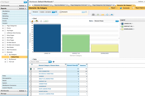The image size is (145, 96).
Task: Open the Metric Element Views dropdown
Action: [x=117, y=21]
